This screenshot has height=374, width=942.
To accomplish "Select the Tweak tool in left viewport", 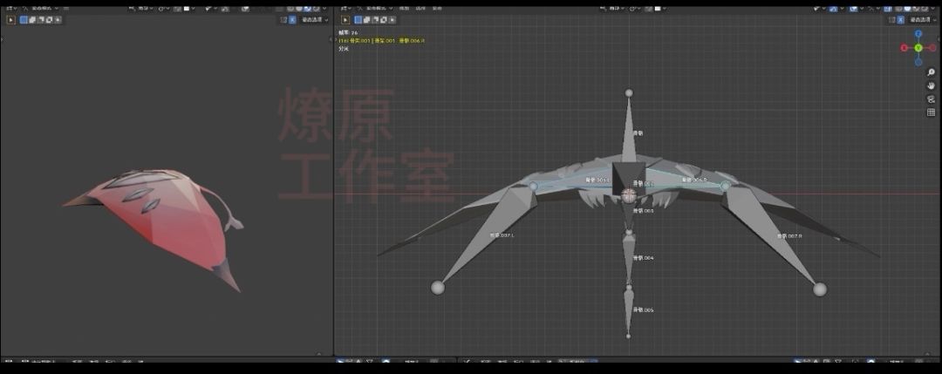I will (10, 20).
